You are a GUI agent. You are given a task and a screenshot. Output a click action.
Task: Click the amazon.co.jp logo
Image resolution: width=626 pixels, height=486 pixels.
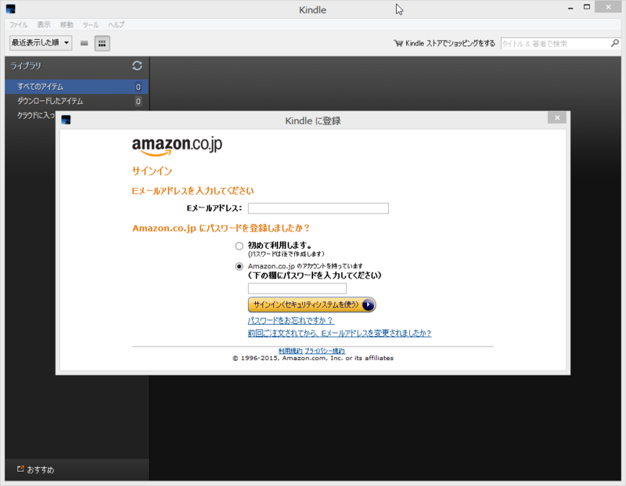pyautogui.click(x=178, y=146)
